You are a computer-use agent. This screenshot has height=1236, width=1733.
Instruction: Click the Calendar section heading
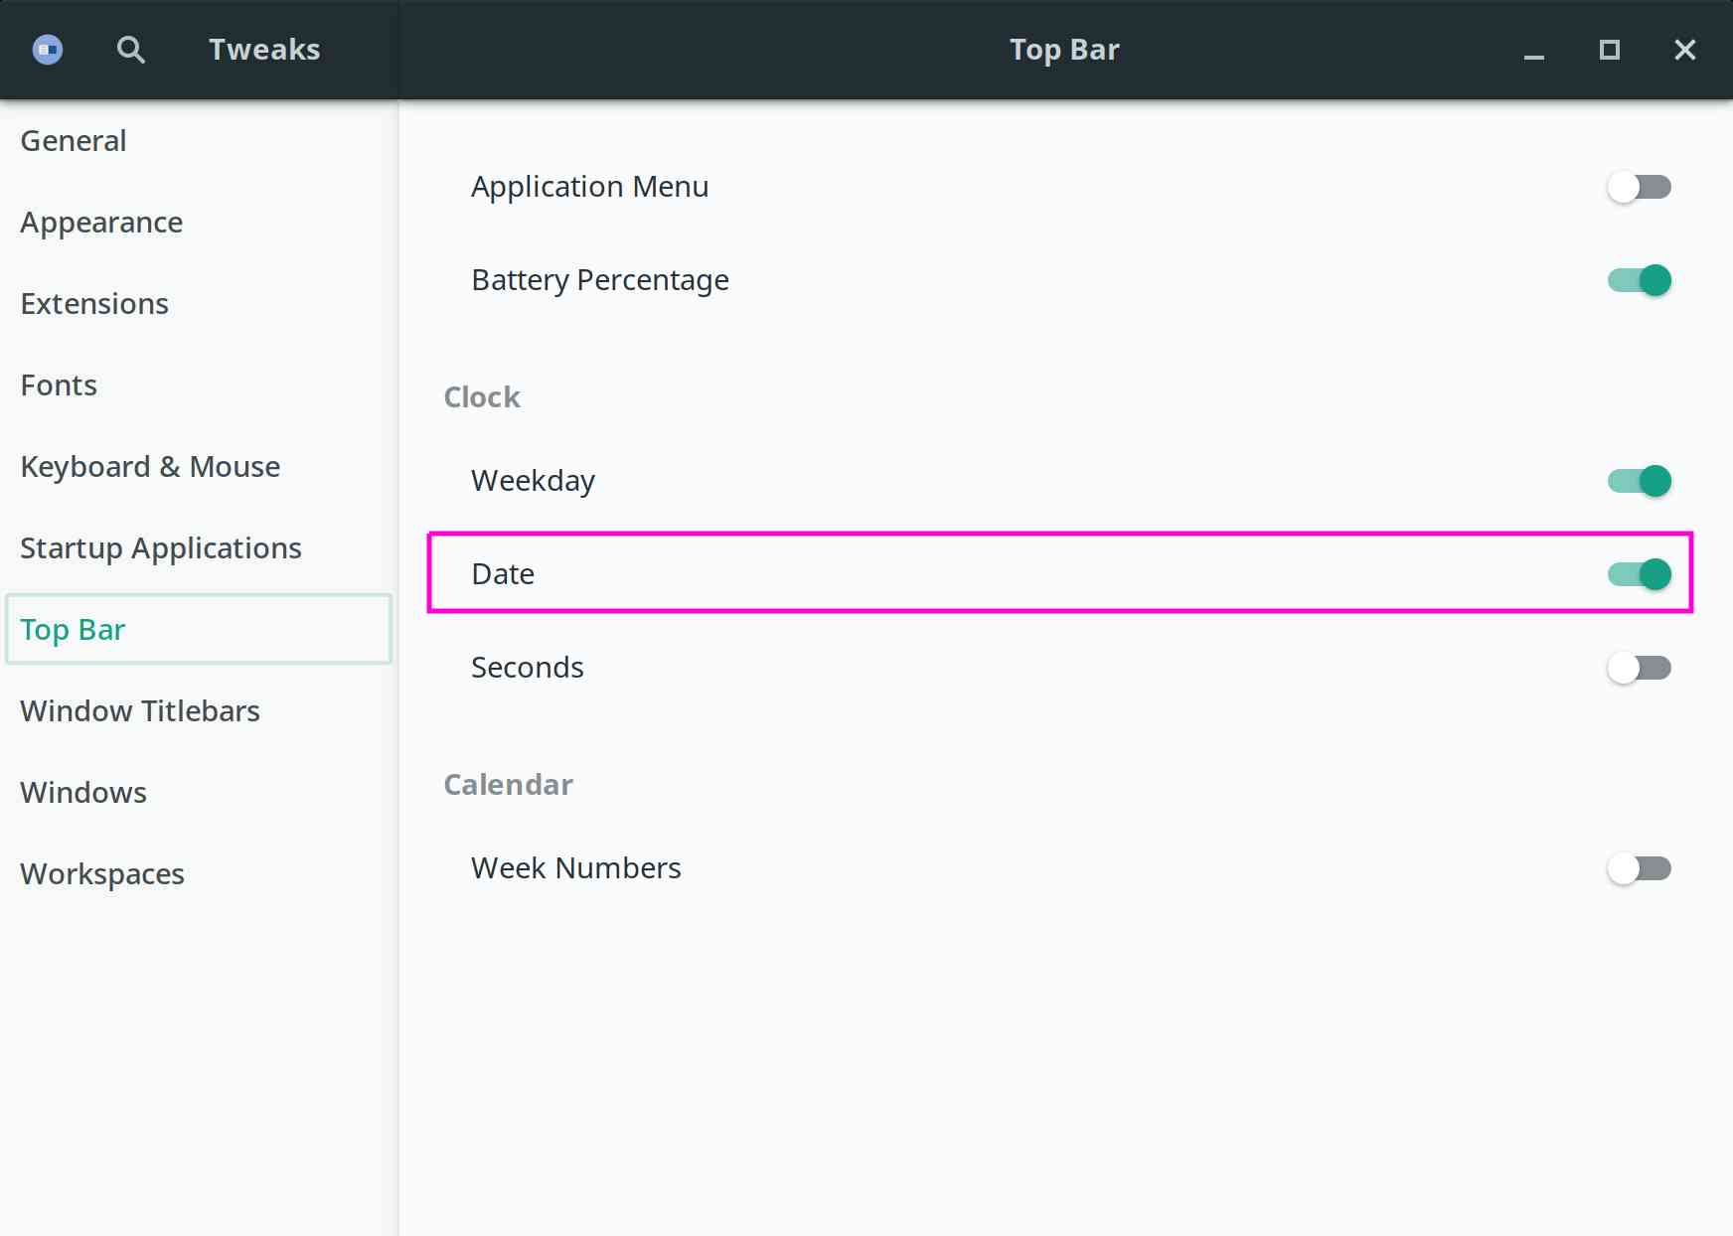(x=508, y=785)
